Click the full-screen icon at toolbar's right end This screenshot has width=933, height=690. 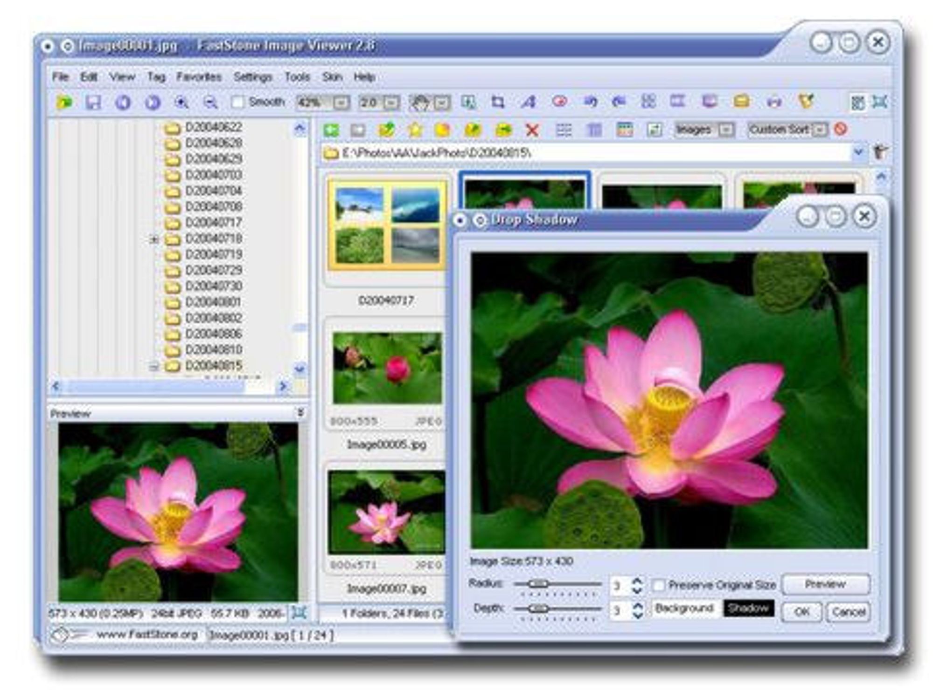[879, 102]
